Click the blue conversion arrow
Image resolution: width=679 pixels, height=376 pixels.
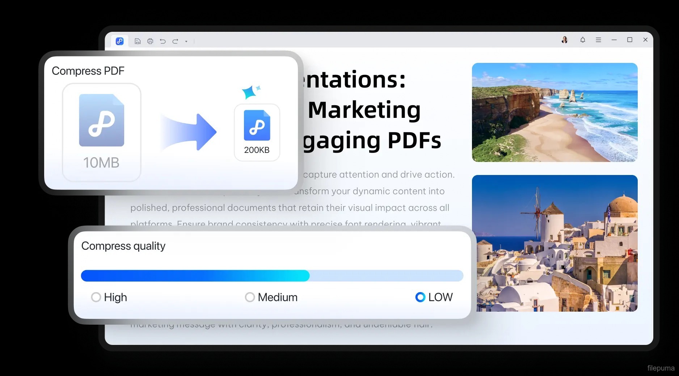coord(189,132)
